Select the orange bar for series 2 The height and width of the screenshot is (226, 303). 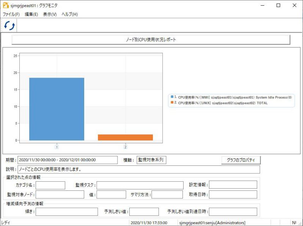point(126,137)
